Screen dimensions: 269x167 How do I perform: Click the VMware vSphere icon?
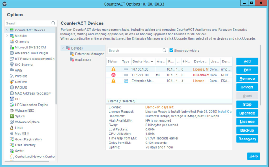(12, 122)
